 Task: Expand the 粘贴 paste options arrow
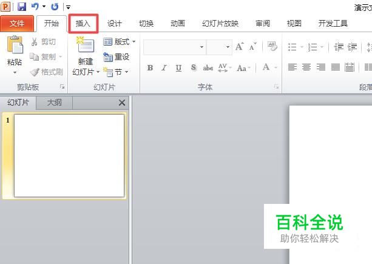[x=15, y=73]
